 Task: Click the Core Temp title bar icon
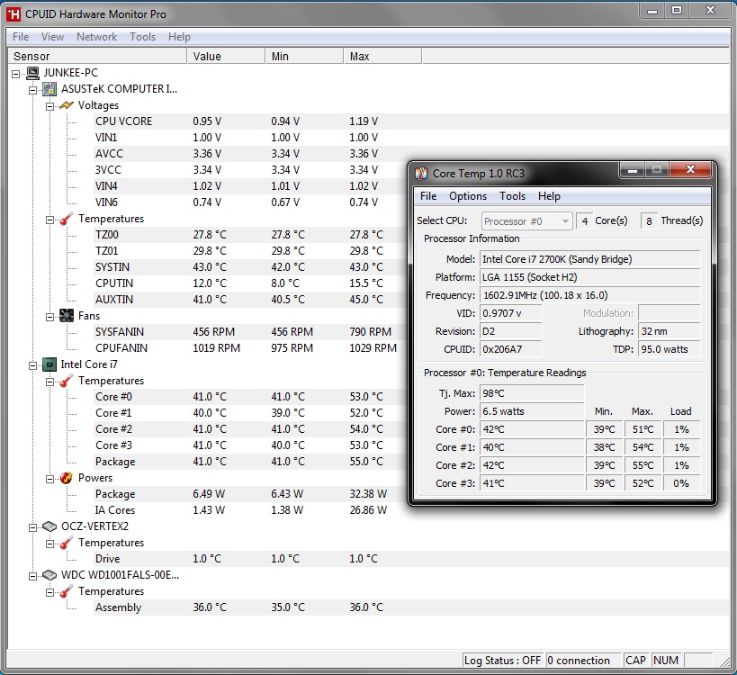click(x=421, y=174)
